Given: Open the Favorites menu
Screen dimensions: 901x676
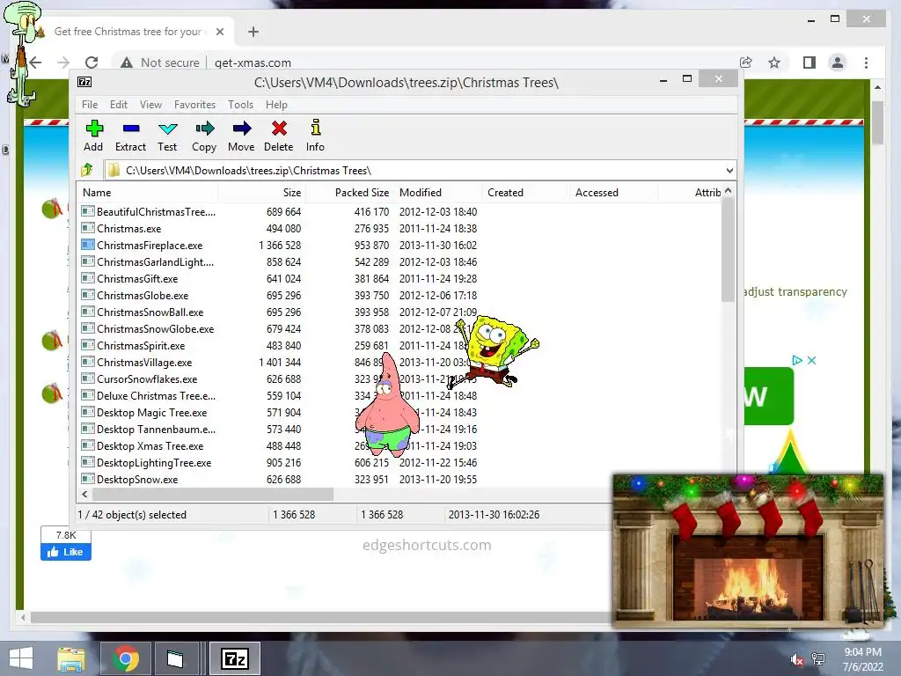Looking at the screenshot, I should (x=194, y=104).
